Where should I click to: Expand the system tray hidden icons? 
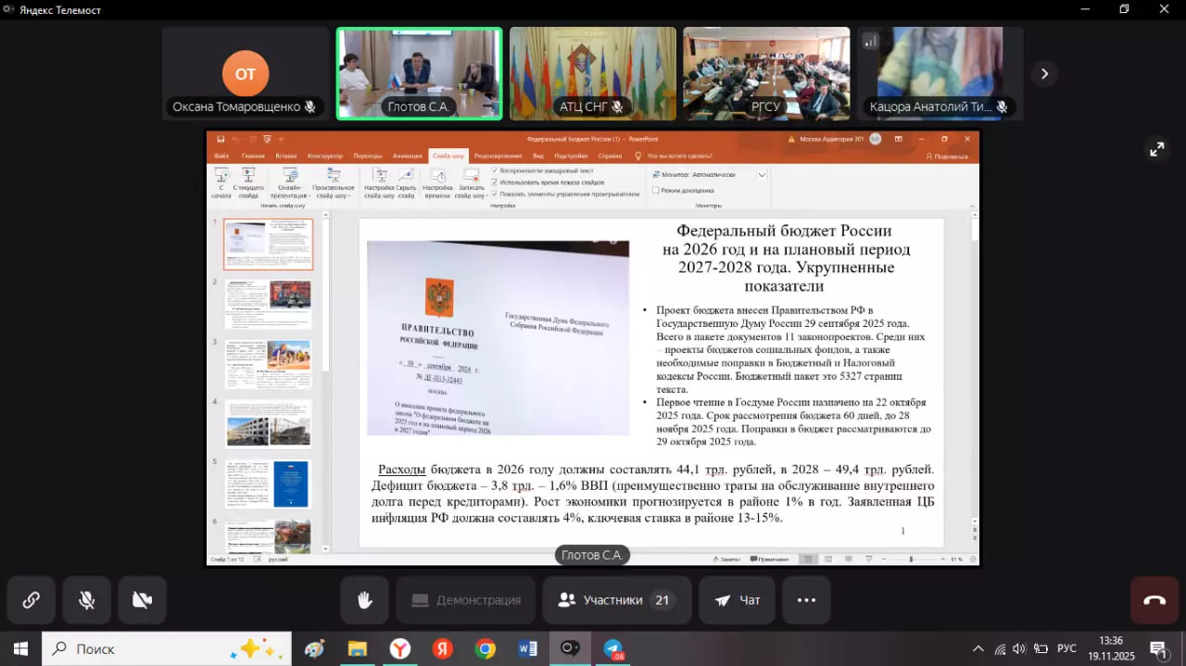tap(978, 648)
